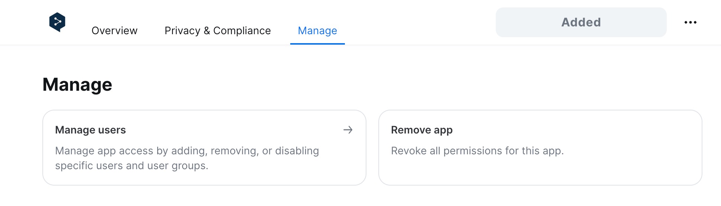Click the blue underline below Manage tab
This screenshot has width=721, height=206.
click(x=317, y=44)
